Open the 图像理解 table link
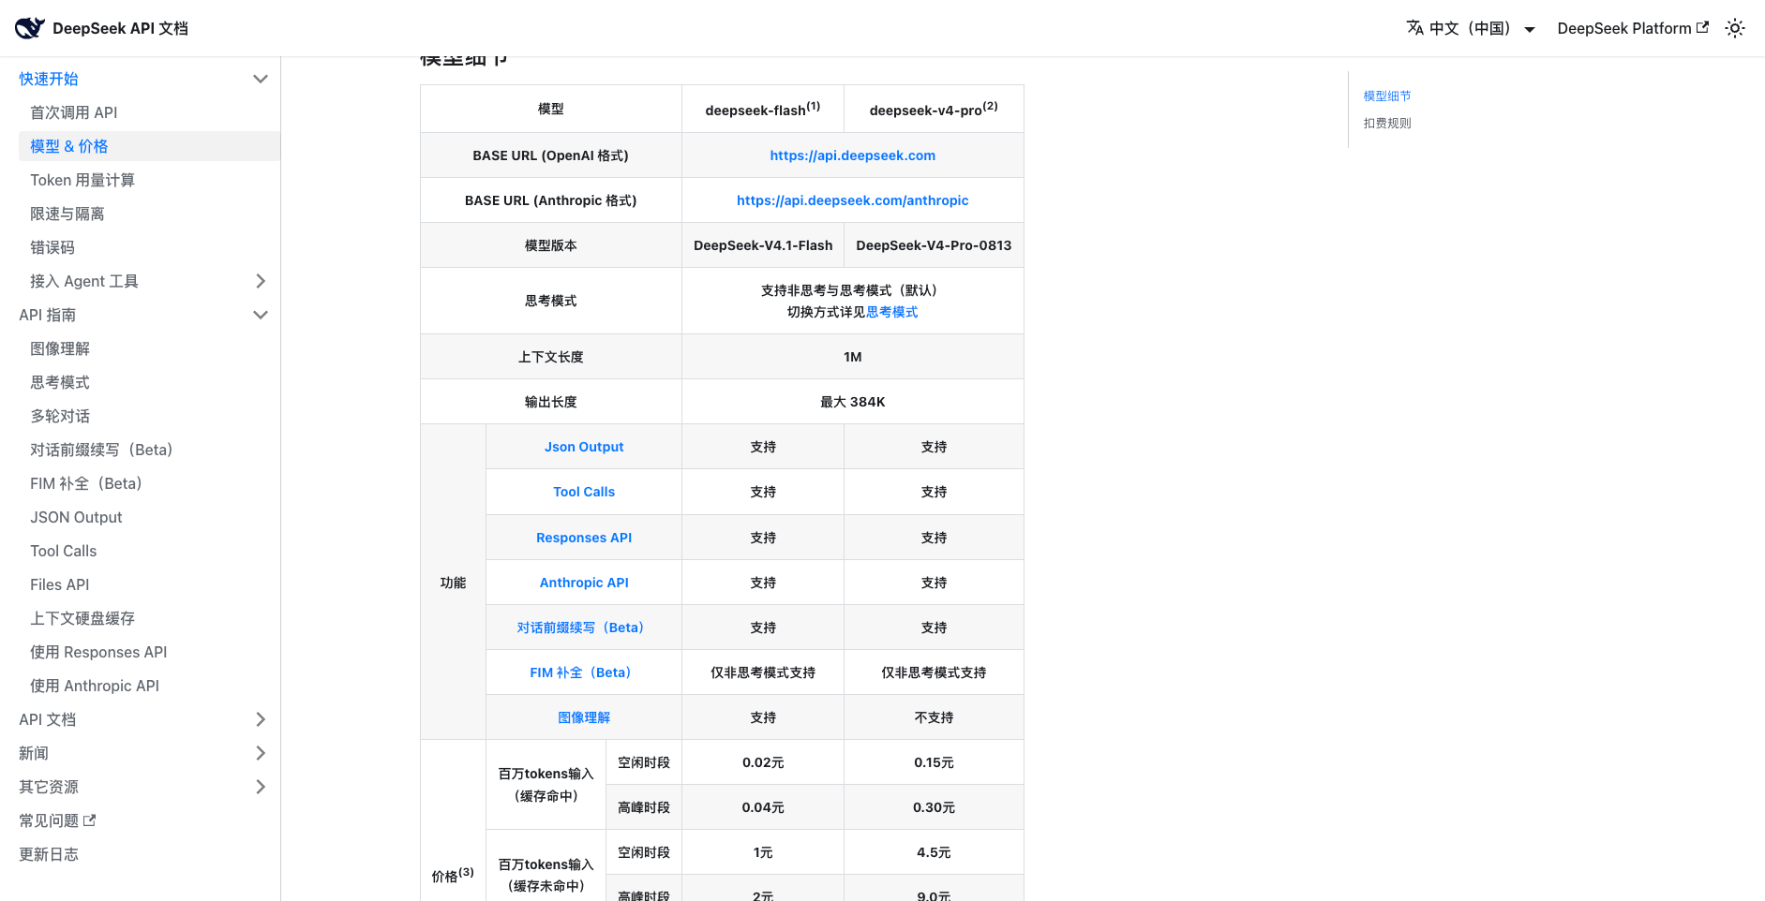This screenshot has width=1765, height=901. click(584, 717)
